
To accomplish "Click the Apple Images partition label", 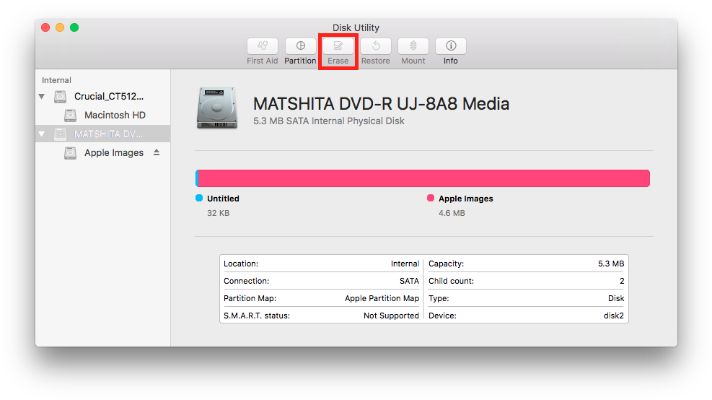I will [x=466, y=199].
